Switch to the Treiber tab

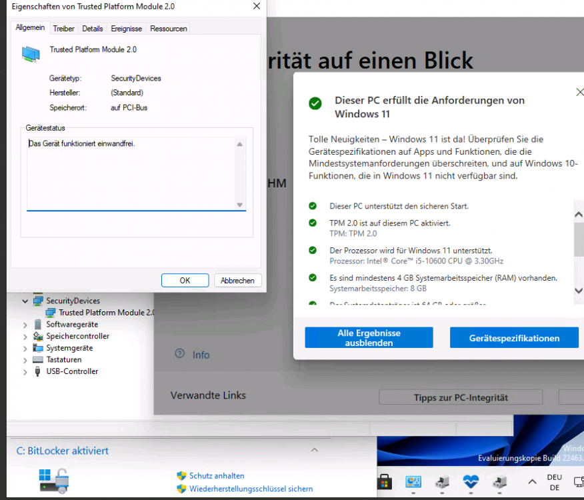click(64, 29)
